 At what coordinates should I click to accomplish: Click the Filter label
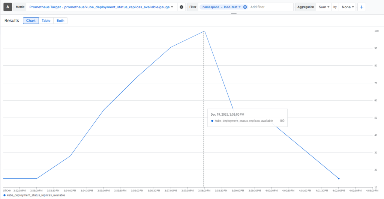pyautogui.click(x=193, y=7)
